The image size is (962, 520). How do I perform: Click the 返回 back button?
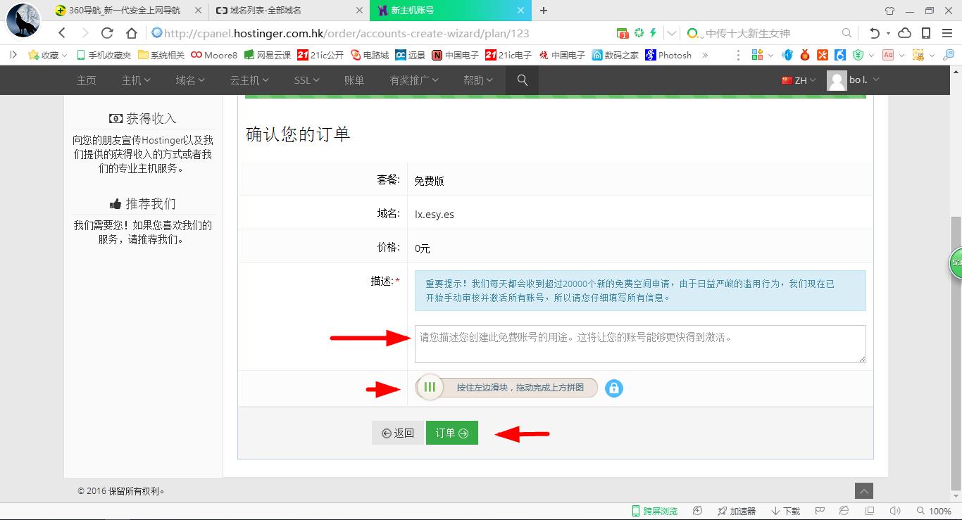(x=398, y=433)
